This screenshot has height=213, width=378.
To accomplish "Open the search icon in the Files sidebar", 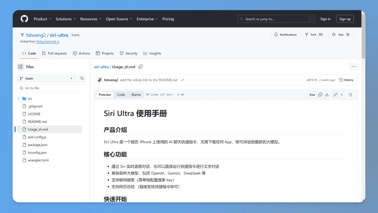I will (82, 78).
